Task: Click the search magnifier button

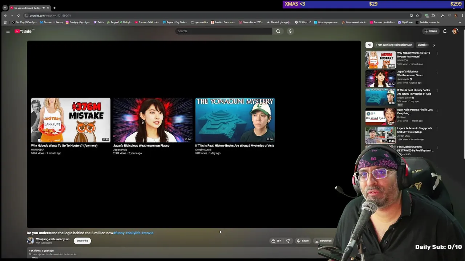Action: [x=278, y=31]
